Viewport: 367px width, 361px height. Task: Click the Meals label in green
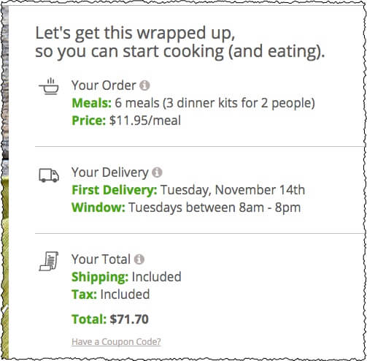click(x=92, y=103)
